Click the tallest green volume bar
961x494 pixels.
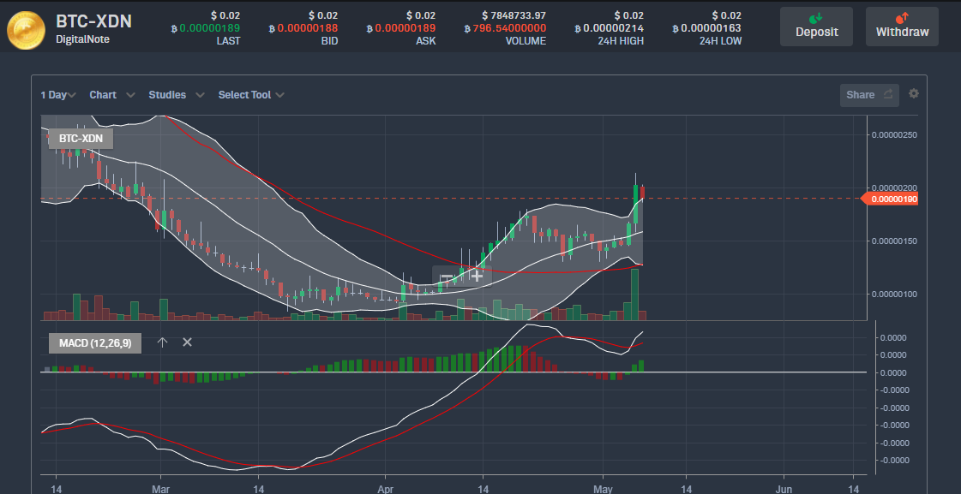635,295
